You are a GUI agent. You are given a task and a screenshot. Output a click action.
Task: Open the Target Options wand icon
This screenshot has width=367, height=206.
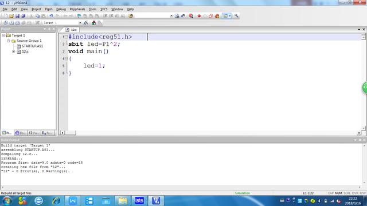coord(86,23)
